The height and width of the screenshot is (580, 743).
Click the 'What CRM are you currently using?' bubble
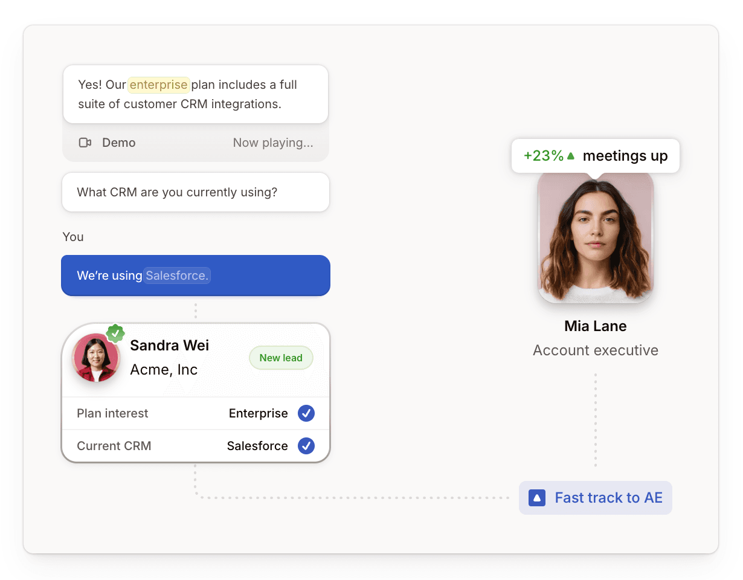195,192
